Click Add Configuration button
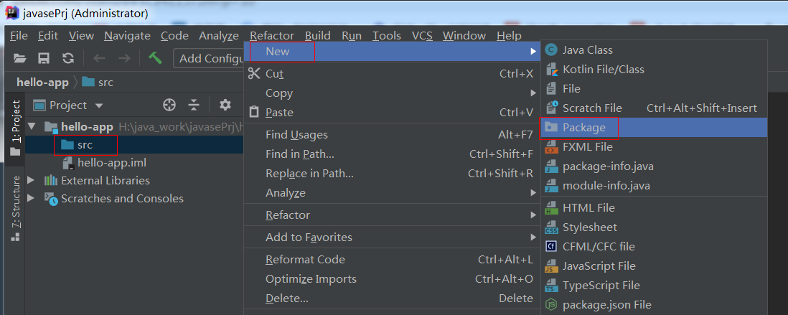The image size is (788, 315). 210,58
